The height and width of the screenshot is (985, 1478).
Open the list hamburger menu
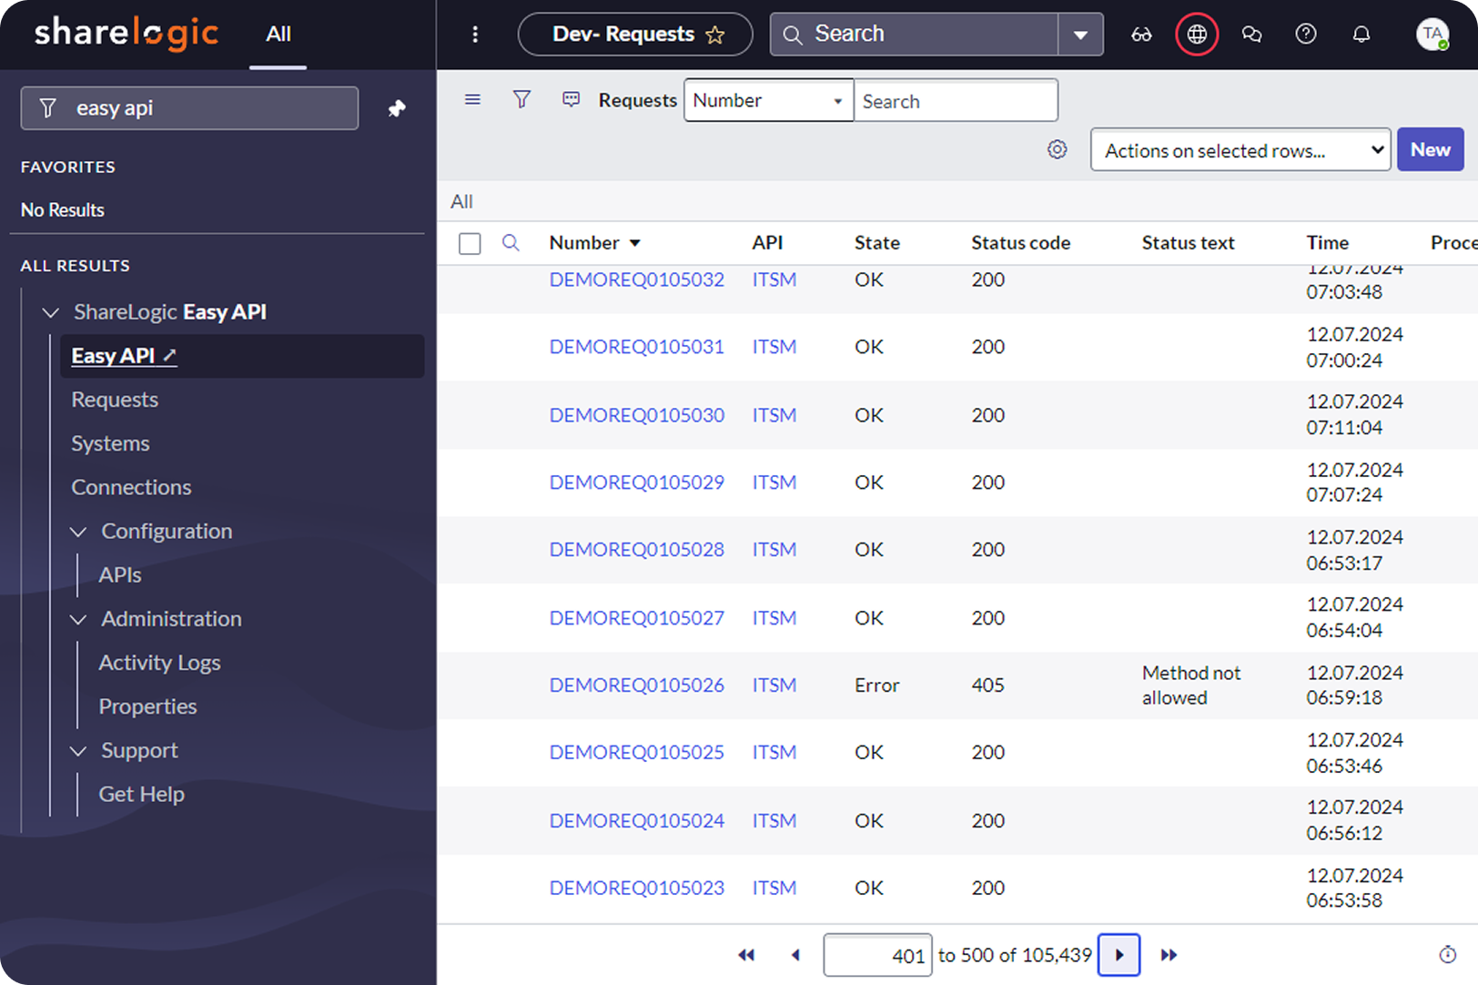tap(472, 99)
